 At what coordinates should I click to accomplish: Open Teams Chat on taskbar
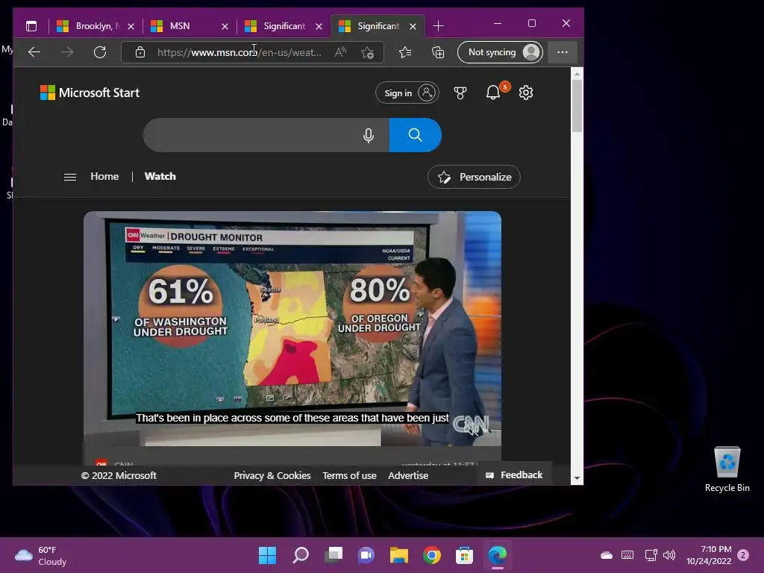(366, 555)
